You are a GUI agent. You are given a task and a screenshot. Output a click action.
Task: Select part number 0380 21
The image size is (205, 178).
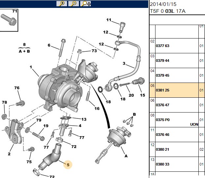(162, 149)
